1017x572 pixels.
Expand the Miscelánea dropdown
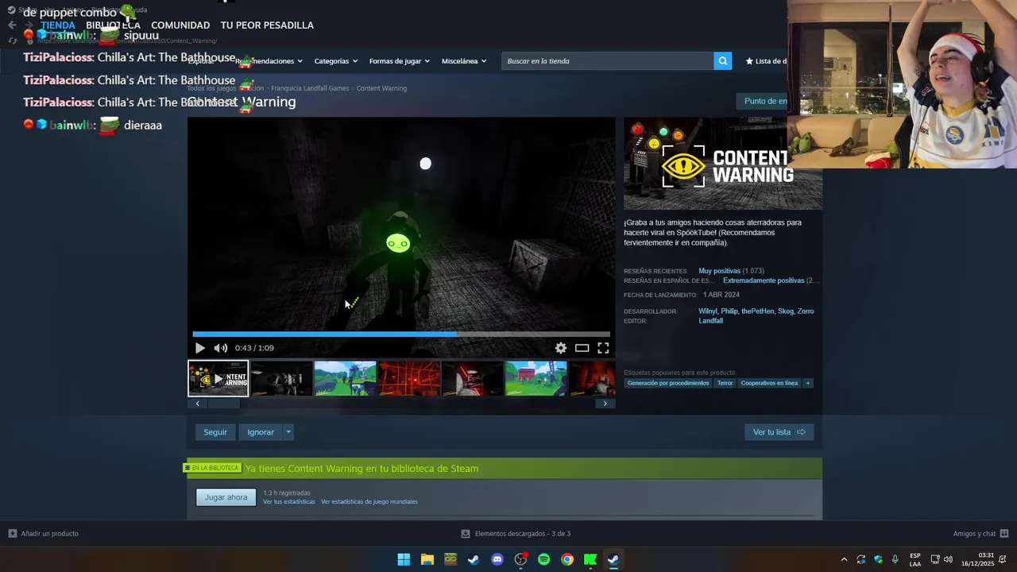pos(464,61)
